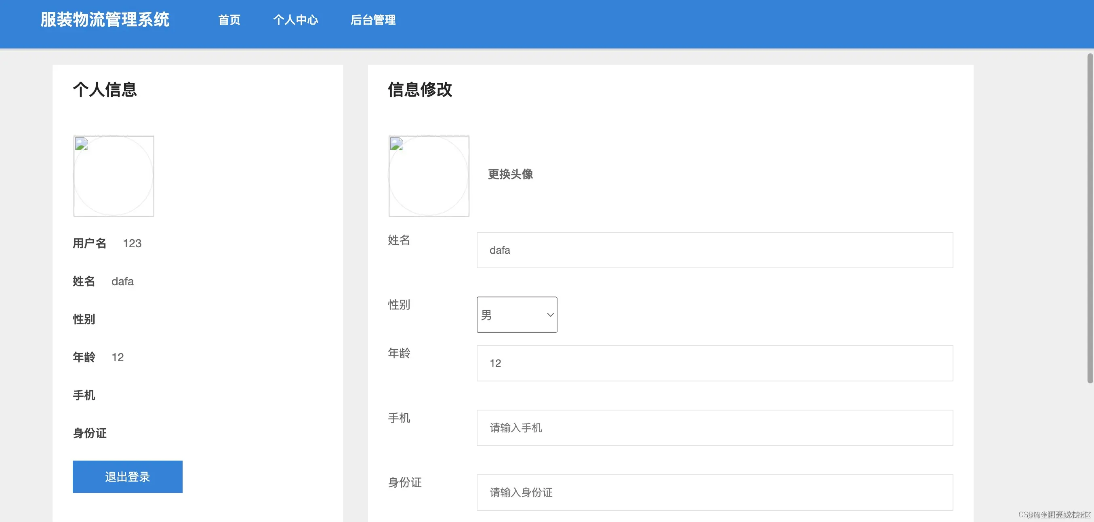The width and height of the screenshot is (1094, 522).
Task: Open the 首页 nav item
Action: pos(229,20)
